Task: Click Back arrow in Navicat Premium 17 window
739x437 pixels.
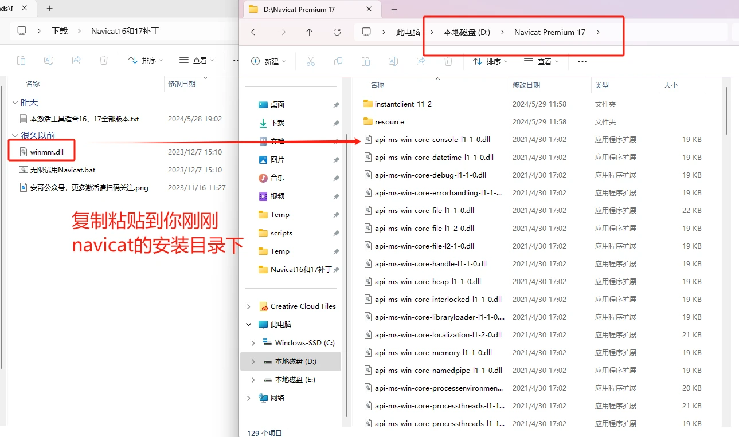Action: coord(255,32)
